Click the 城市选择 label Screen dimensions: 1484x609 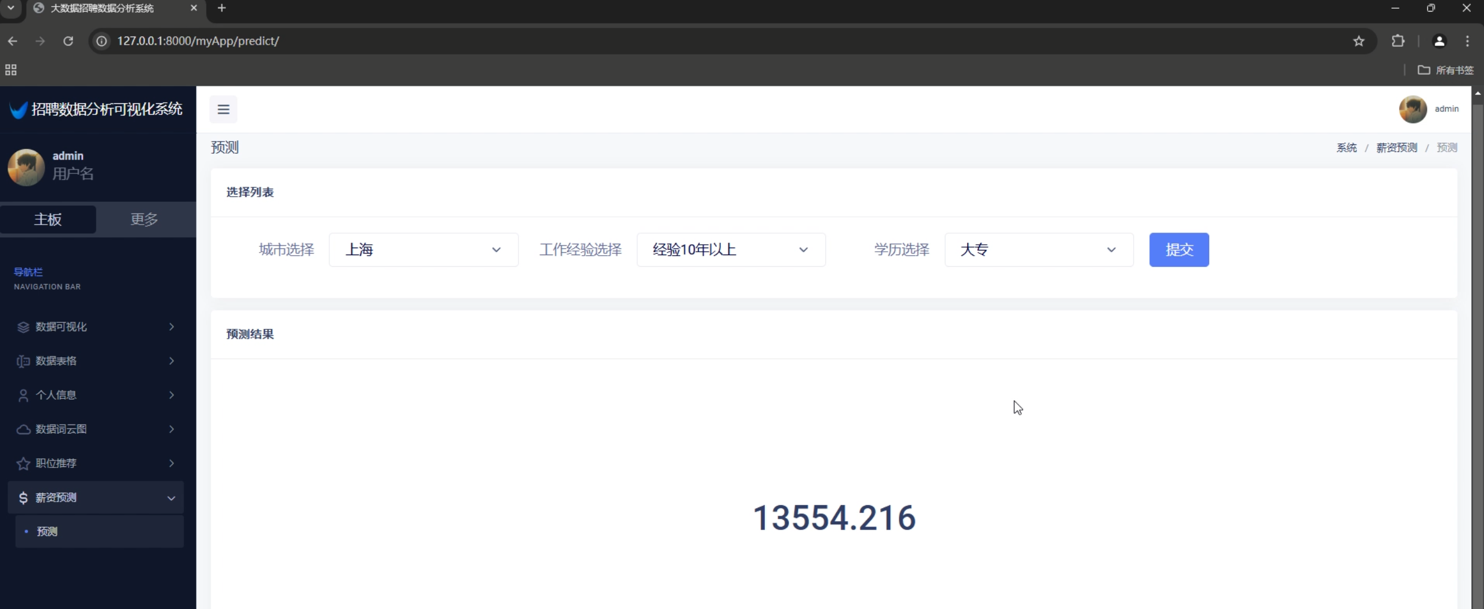point(286,250)
